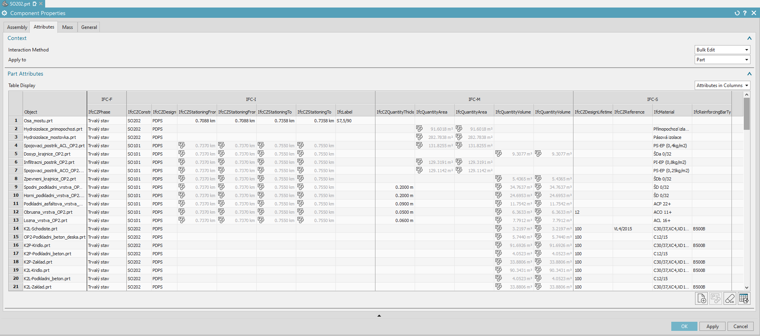Click the export table to spreadsheet icon

pyautogui.click(x=744, y=298)
